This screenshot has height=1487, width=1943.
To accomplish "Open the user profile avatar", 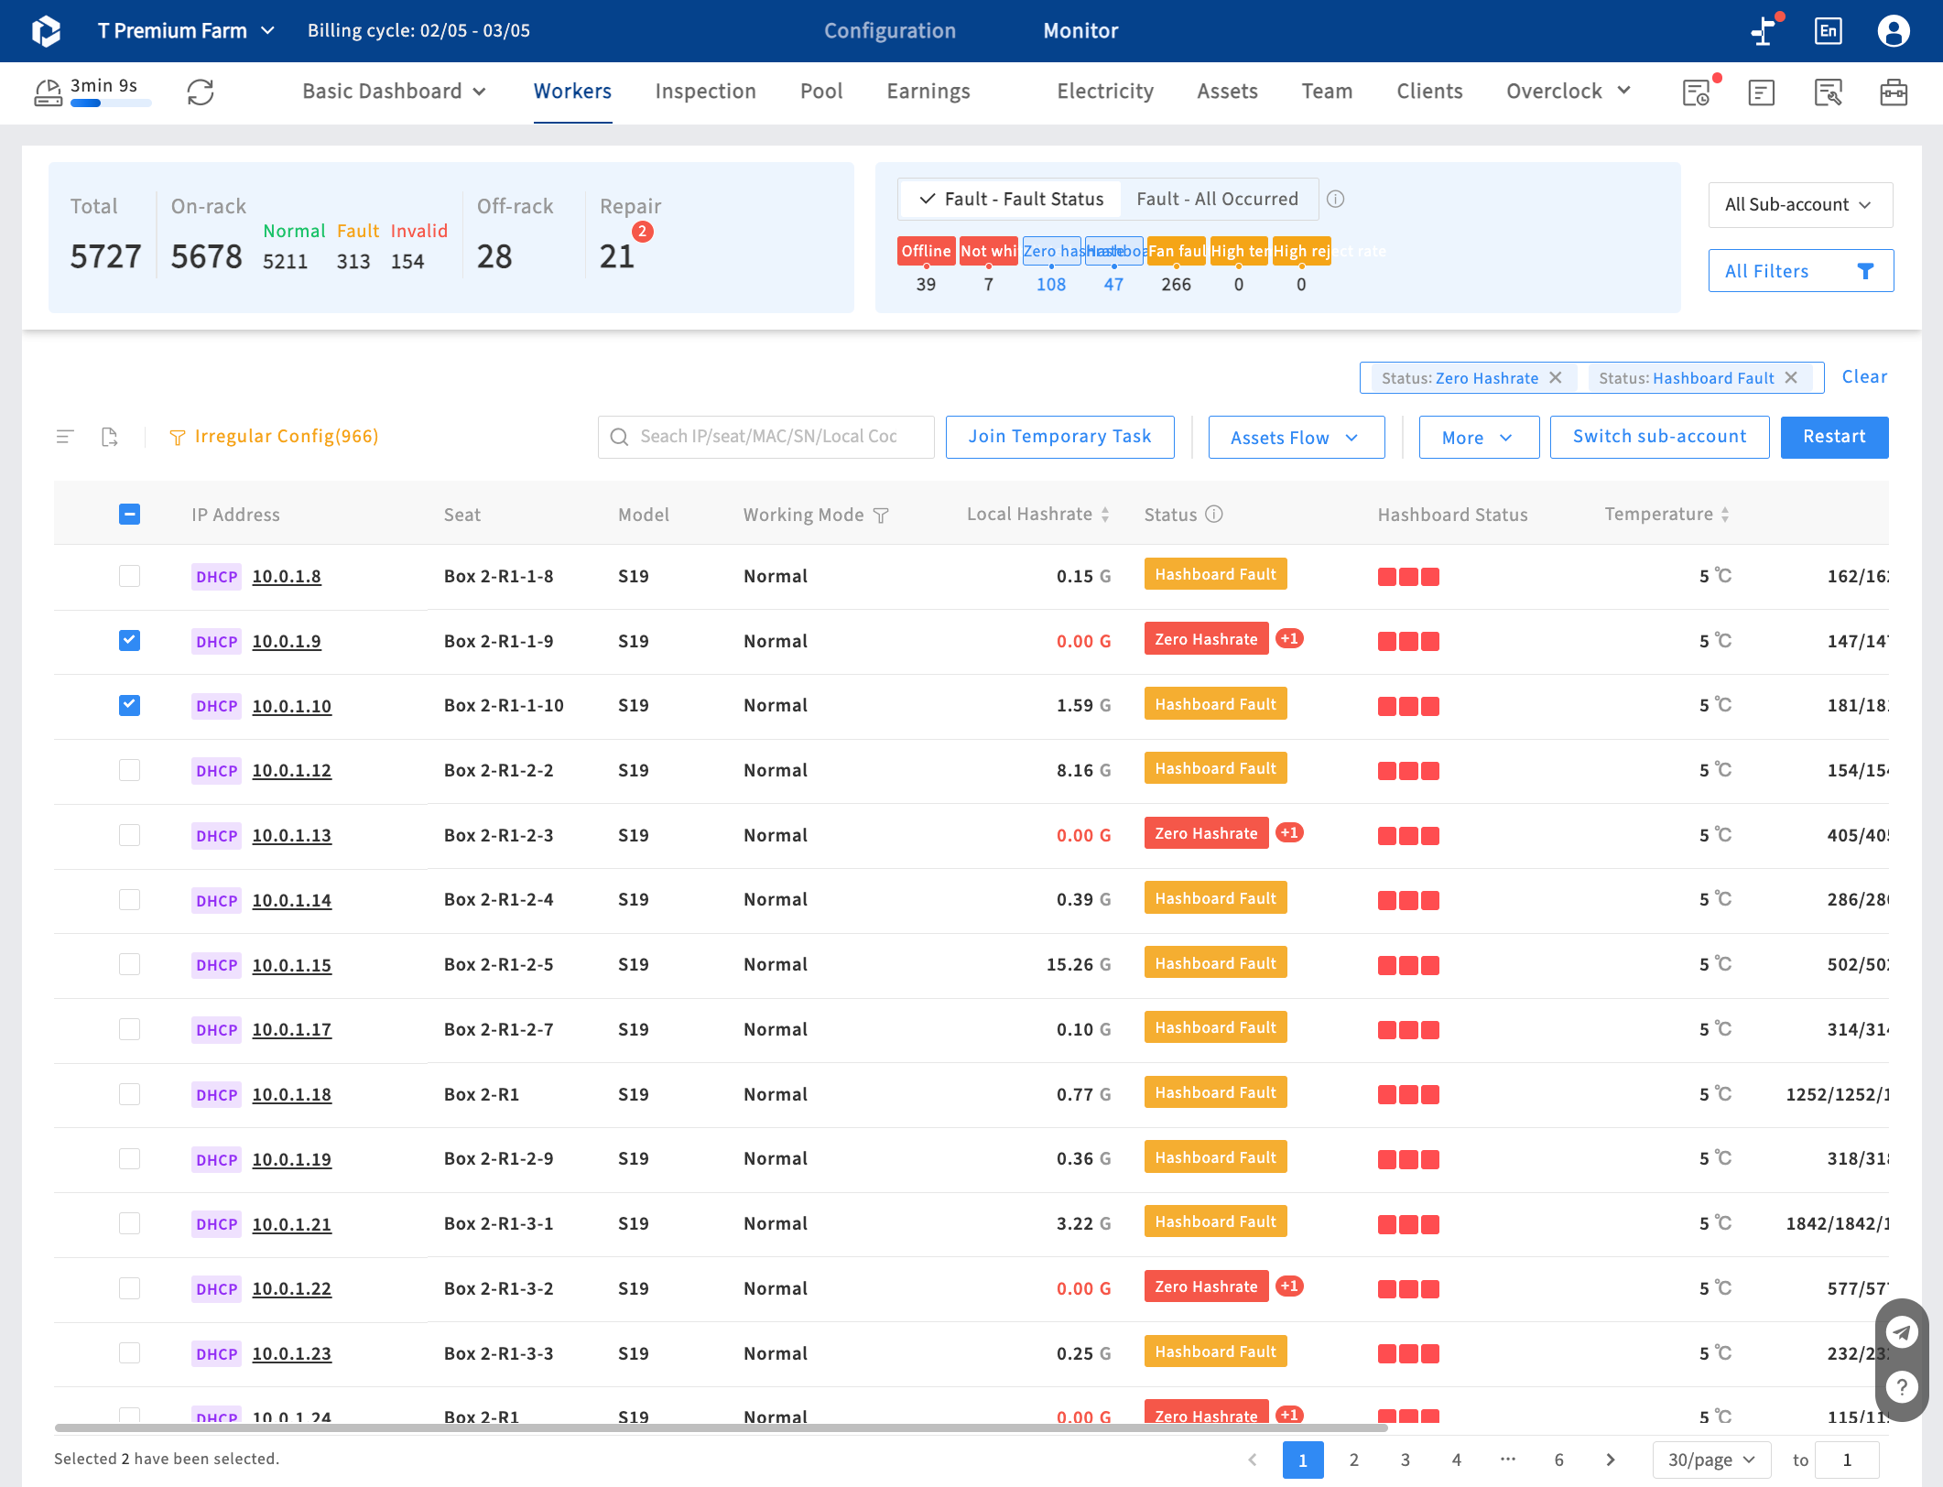I will (x=1894, y=30).
